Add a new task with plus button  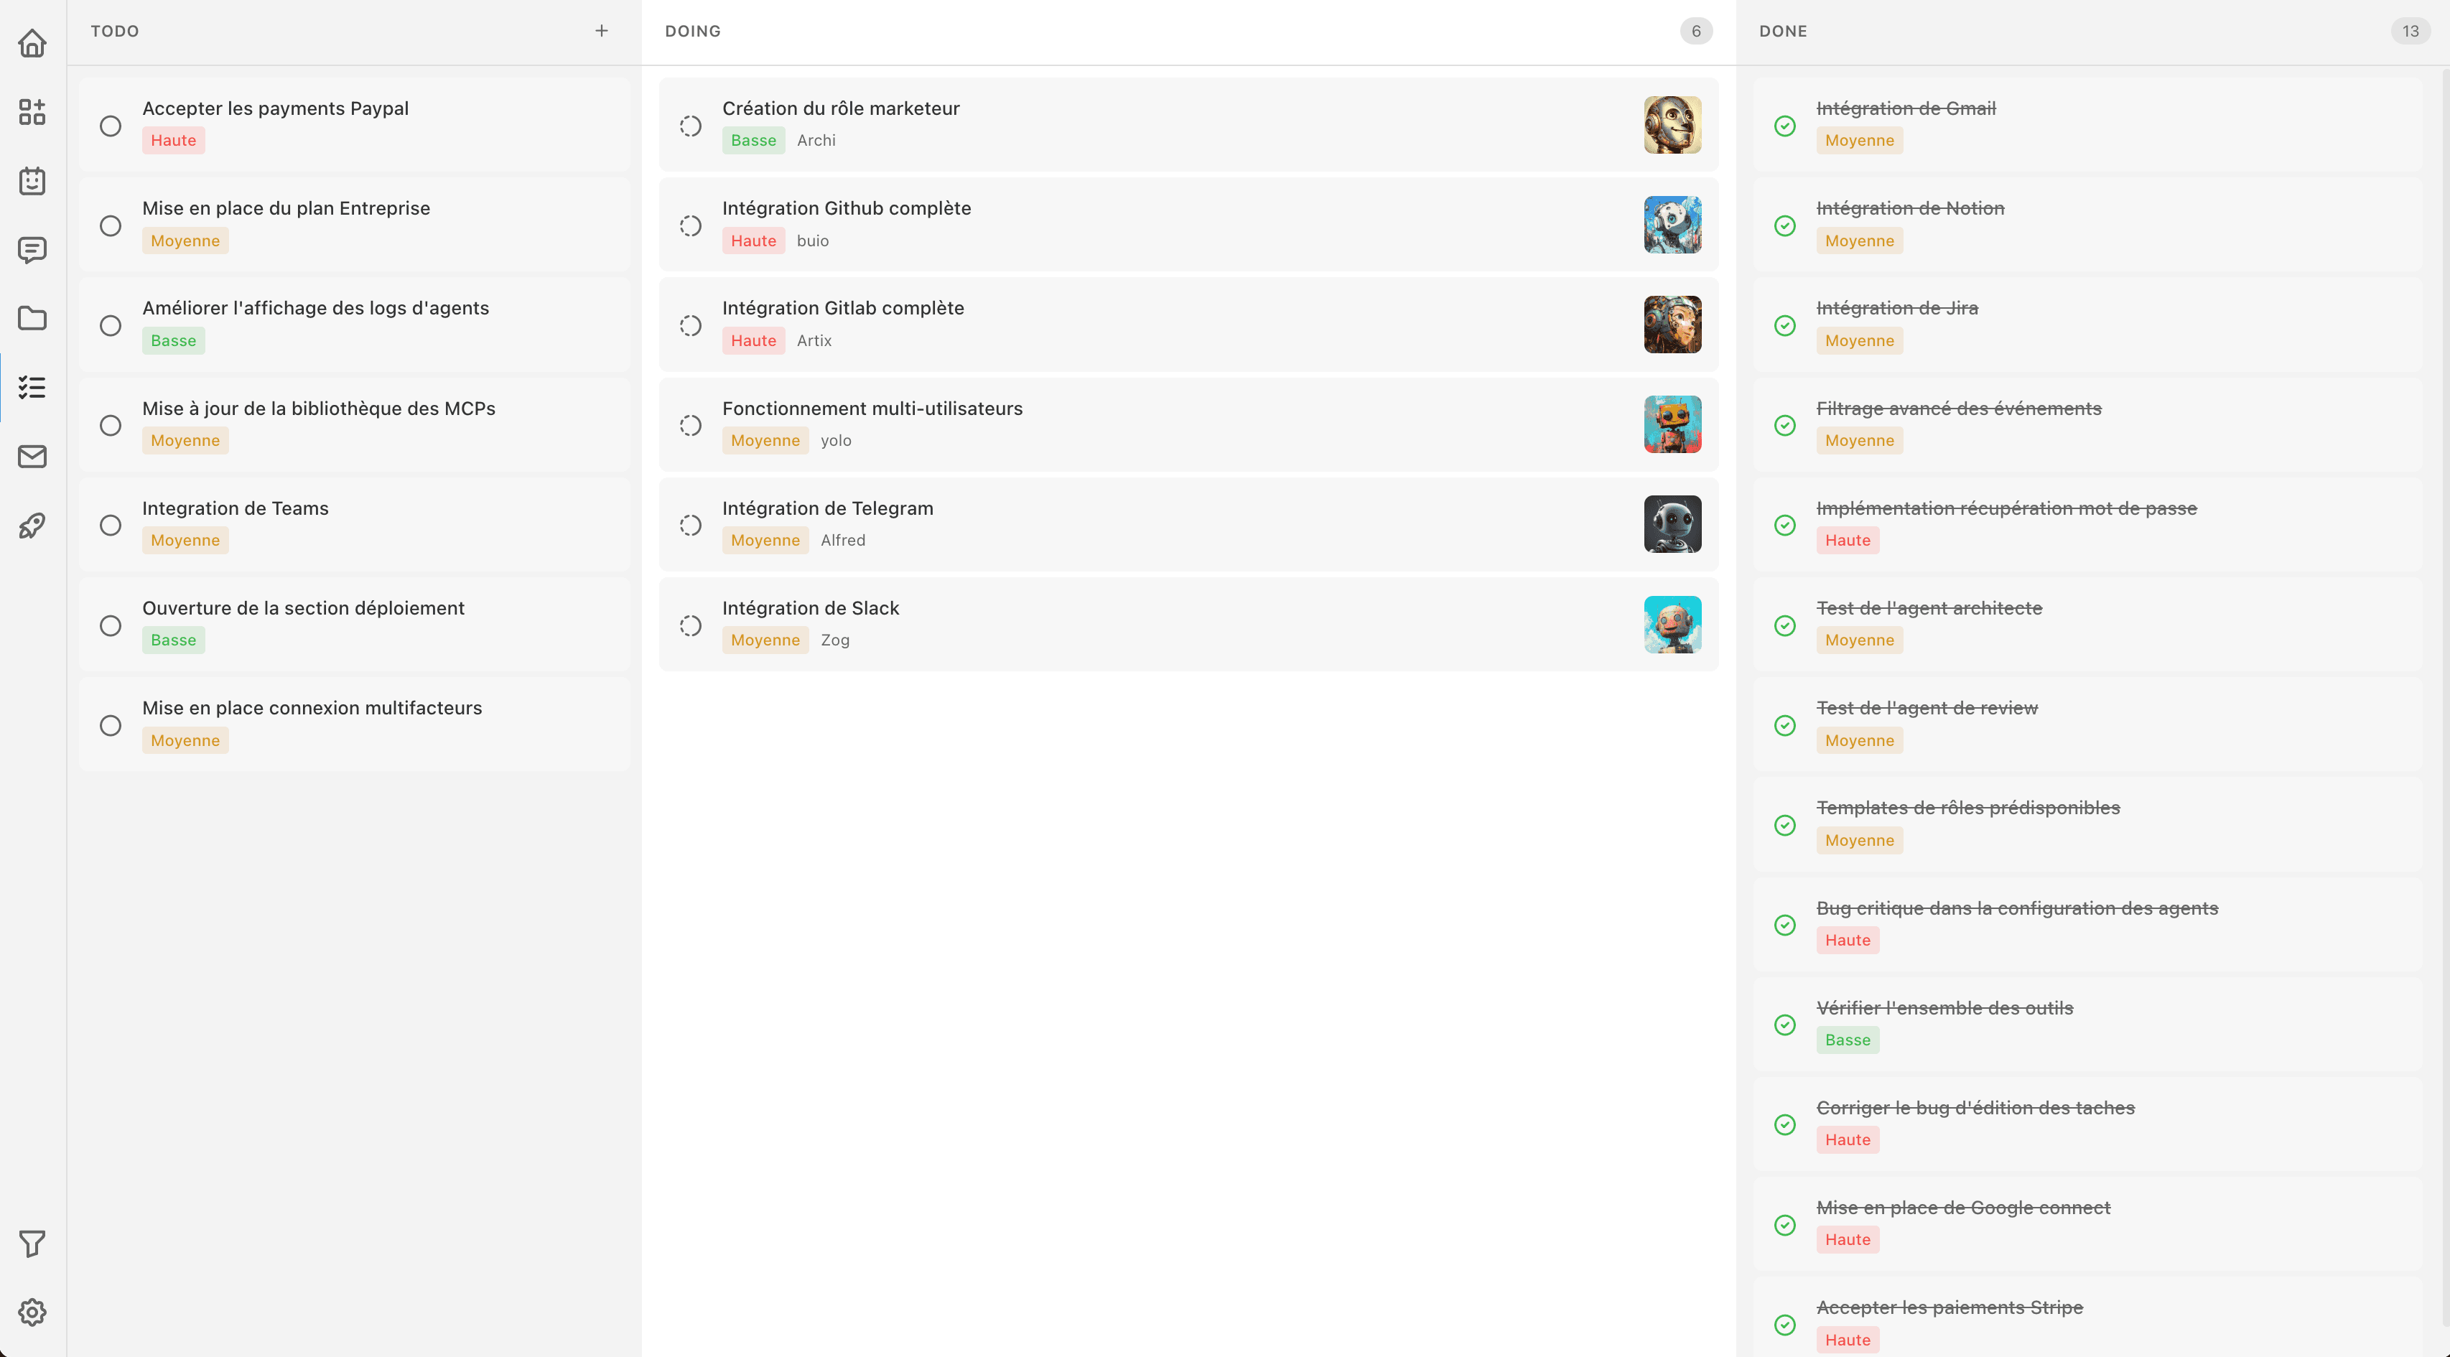coord(601,32)
